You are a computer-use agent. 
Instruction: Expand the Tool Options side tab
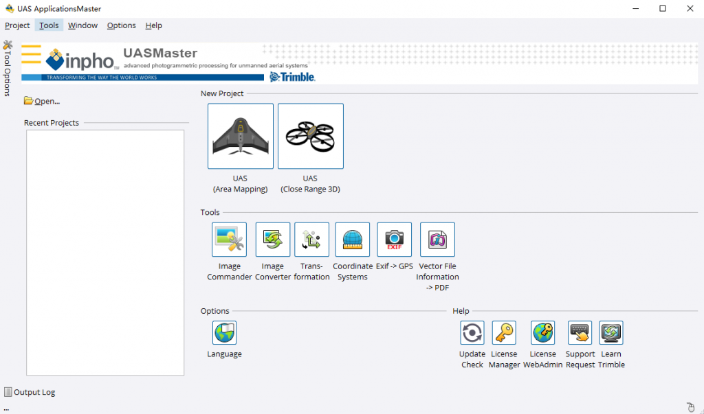8,68
